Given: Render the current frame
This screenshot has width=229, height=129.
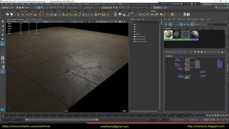Looking at the screenshot, I should (x=106, y=8).
